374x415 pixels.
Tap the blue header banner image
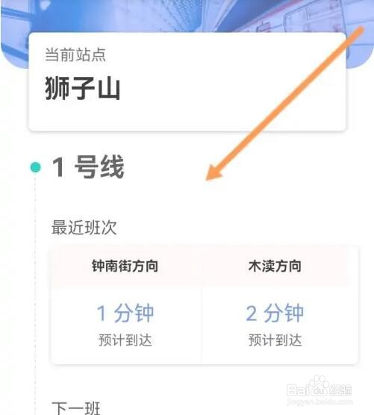(187, 16)
